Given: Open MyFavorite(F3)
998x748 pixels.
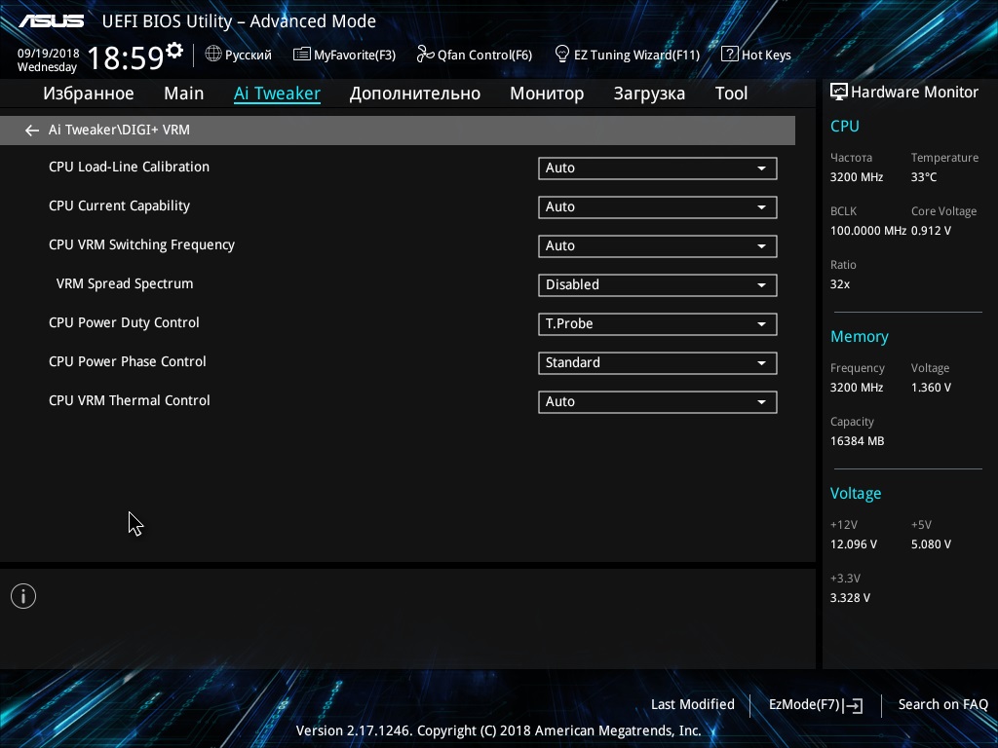Looking at the screenshot, I should 344,55.
